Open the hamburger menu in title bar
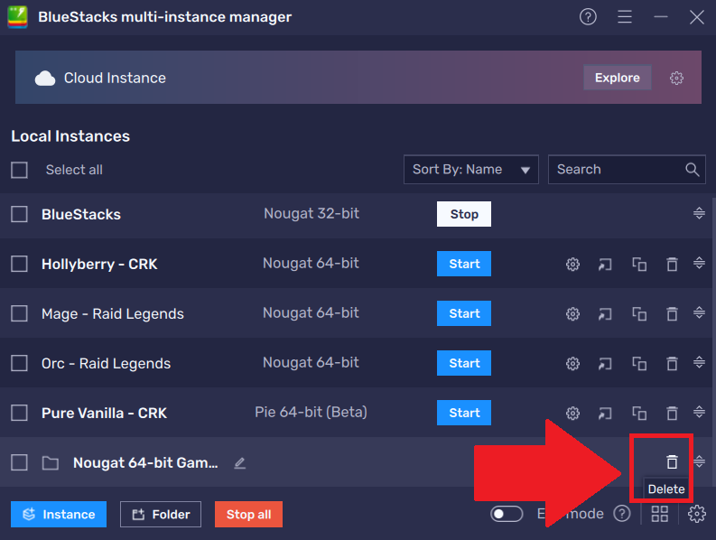The width and height of the screenshot is (716, 540). 625,17
